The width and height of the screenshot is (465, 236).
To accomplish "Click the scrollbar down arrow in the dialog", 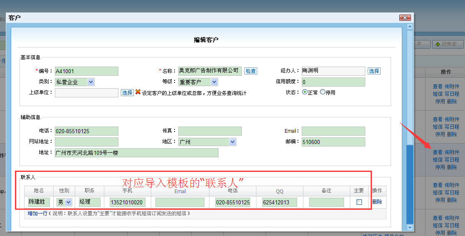I will 410,227.
